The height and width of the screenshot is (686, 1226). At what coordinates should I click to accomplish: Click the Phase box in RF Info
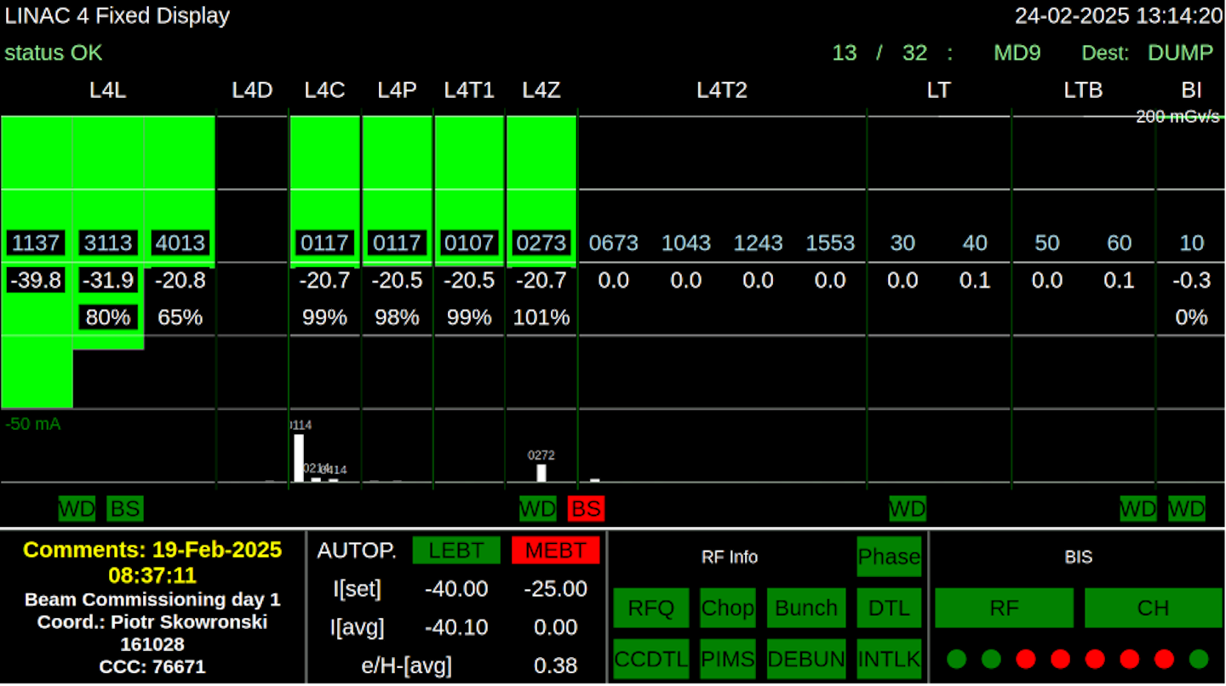click(x=889, y=557)
